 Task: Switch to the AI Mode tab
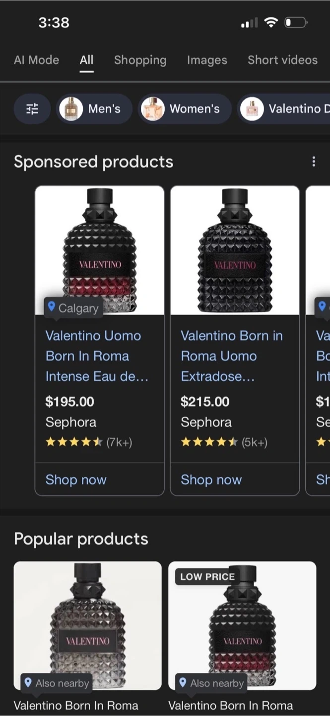36,60
